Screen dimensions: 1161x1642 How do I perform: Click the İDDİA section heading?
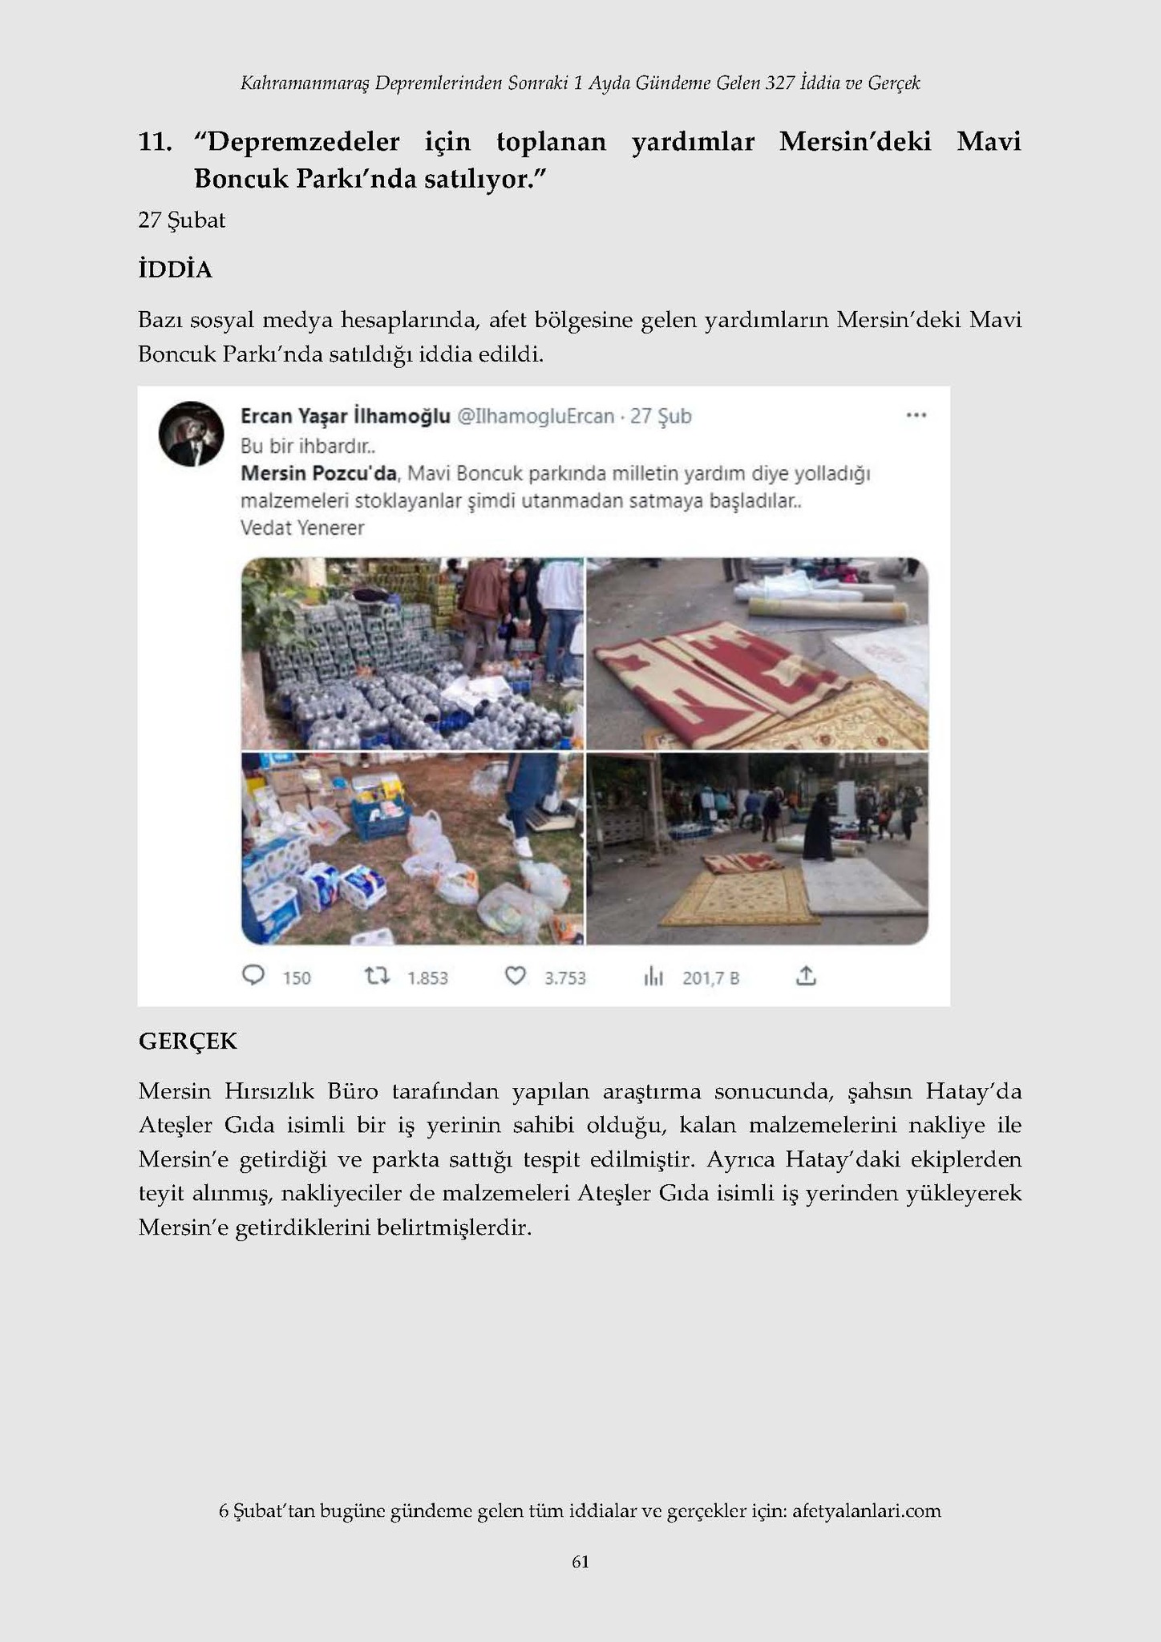coord(175,270)
